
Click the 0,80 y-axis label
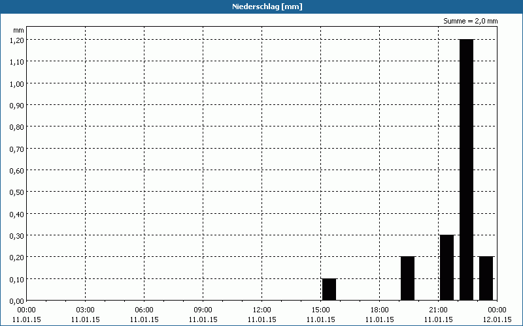[17, 126]
